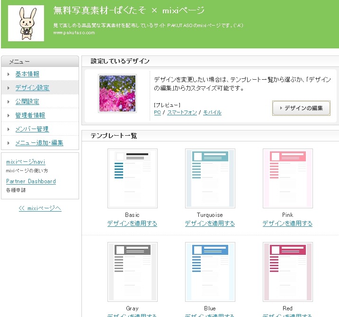This screenshot has height=317, width=339.
Task: Click arrow bullet beside デザイン設定
Action: 9,88
